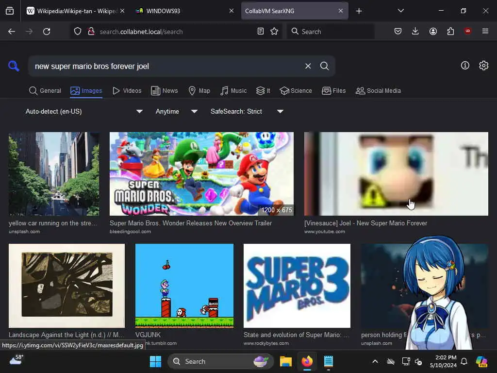
Task: Open the Windows Start button
Action: point(155,361)
